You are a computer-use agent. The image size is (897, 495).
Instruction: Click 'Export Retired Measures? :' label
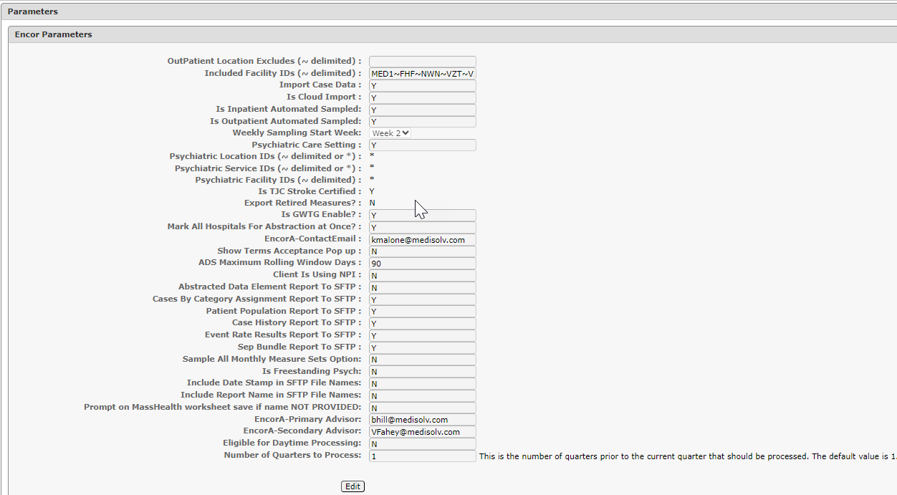[x=302, y=203]
